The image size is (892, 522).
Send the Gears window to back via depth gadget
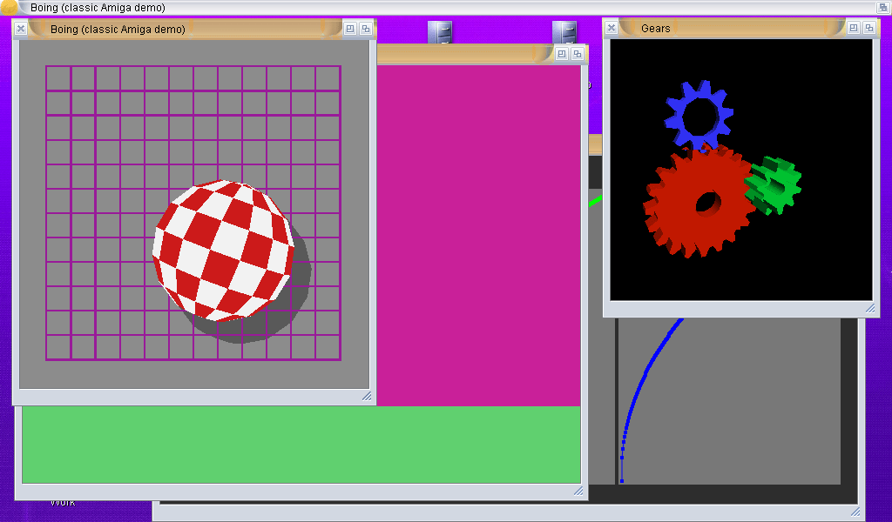coord(869,28)
